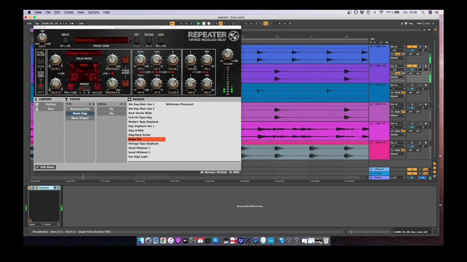Click the Tap tempo button
Viewport: 467px width, 262px height.
[37, 23]
